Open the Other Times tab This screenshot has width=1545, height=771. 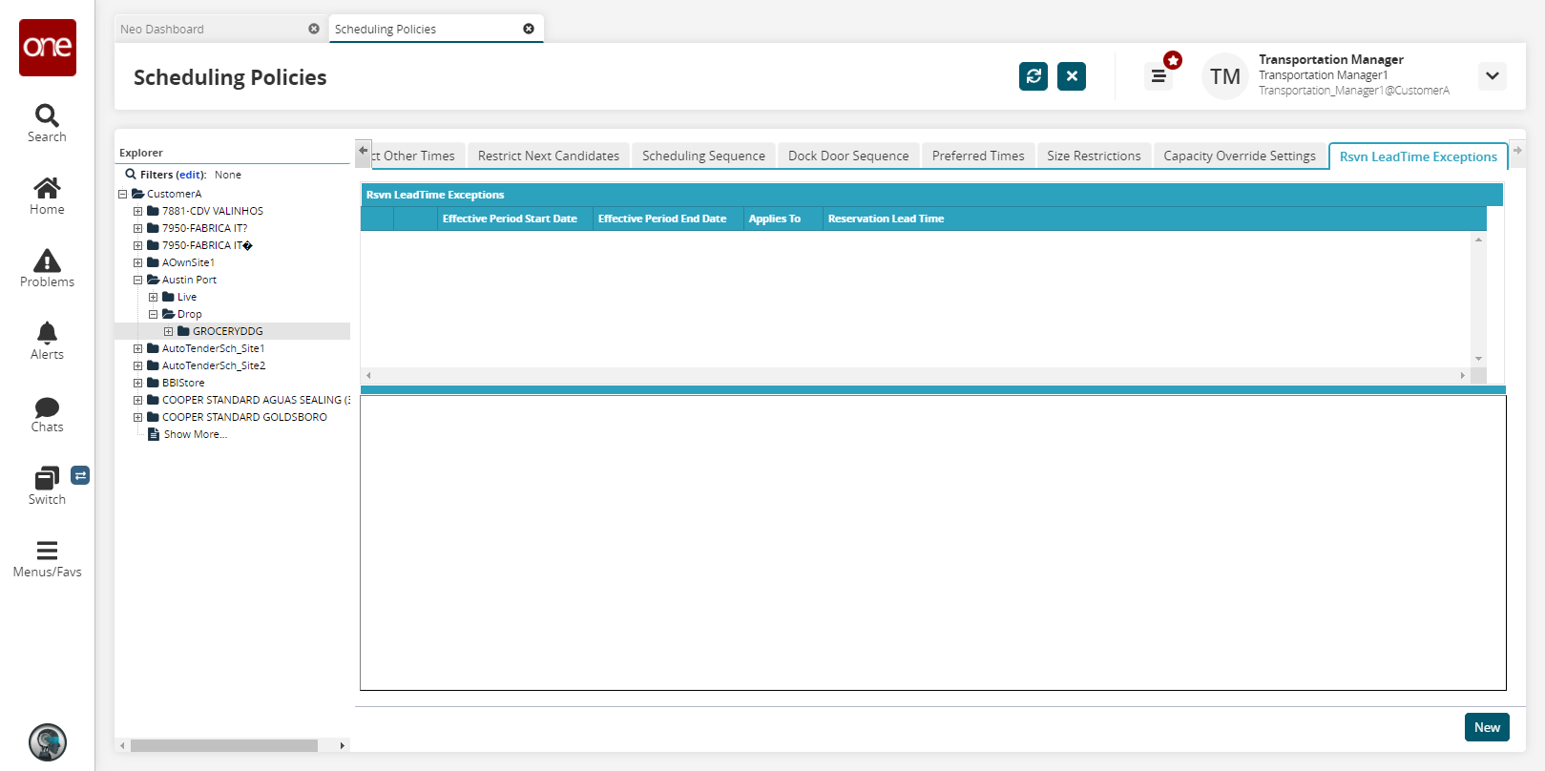418,156
